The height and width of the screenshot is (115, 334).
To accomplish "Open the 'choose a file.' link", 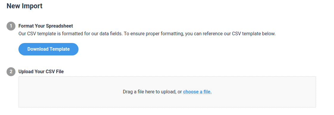I will coord(197,92).
